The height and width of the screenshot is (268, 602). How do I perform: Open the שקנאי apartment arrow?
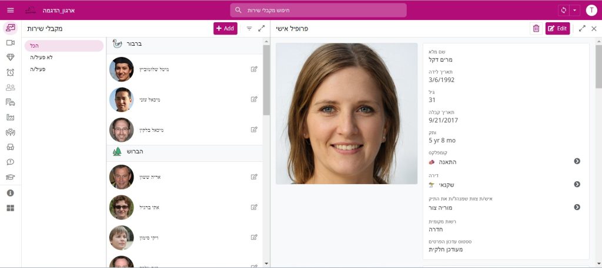pyautogui.click(x=577, y=184)
